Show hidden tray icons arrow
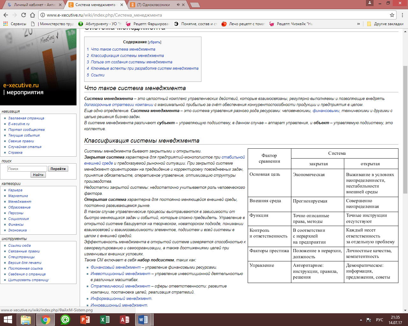Screen dimensions: 408x326 [361, 320]
